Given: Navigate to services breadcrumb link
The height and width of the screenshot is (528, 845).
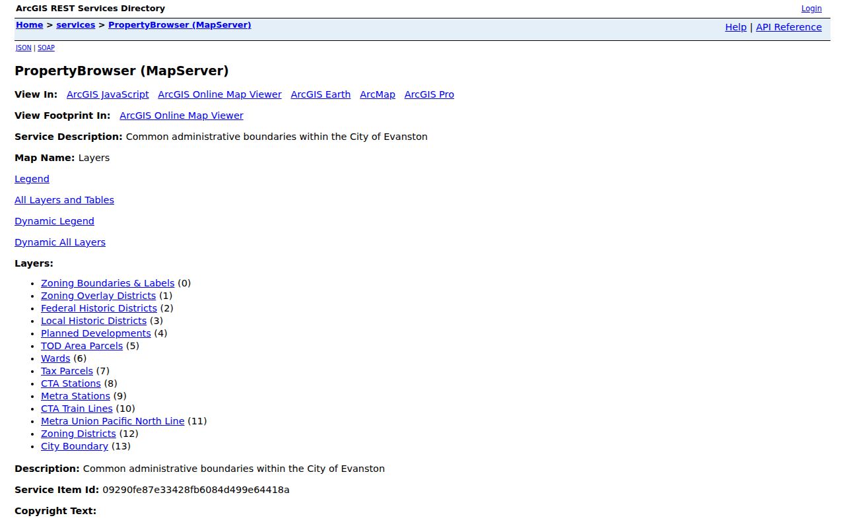Looking at the screenshot, I should point(76,25).
